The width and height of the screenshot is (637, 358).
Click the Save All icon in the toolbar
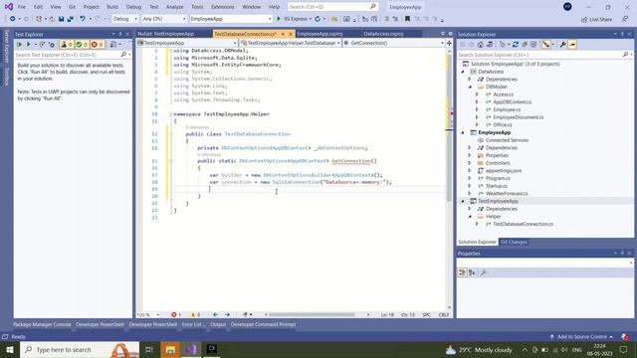coord(71,19)
